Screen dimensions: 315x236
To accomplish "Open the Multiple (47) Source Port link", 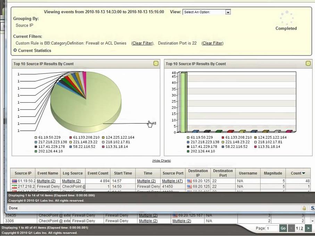I will (172, 181).
